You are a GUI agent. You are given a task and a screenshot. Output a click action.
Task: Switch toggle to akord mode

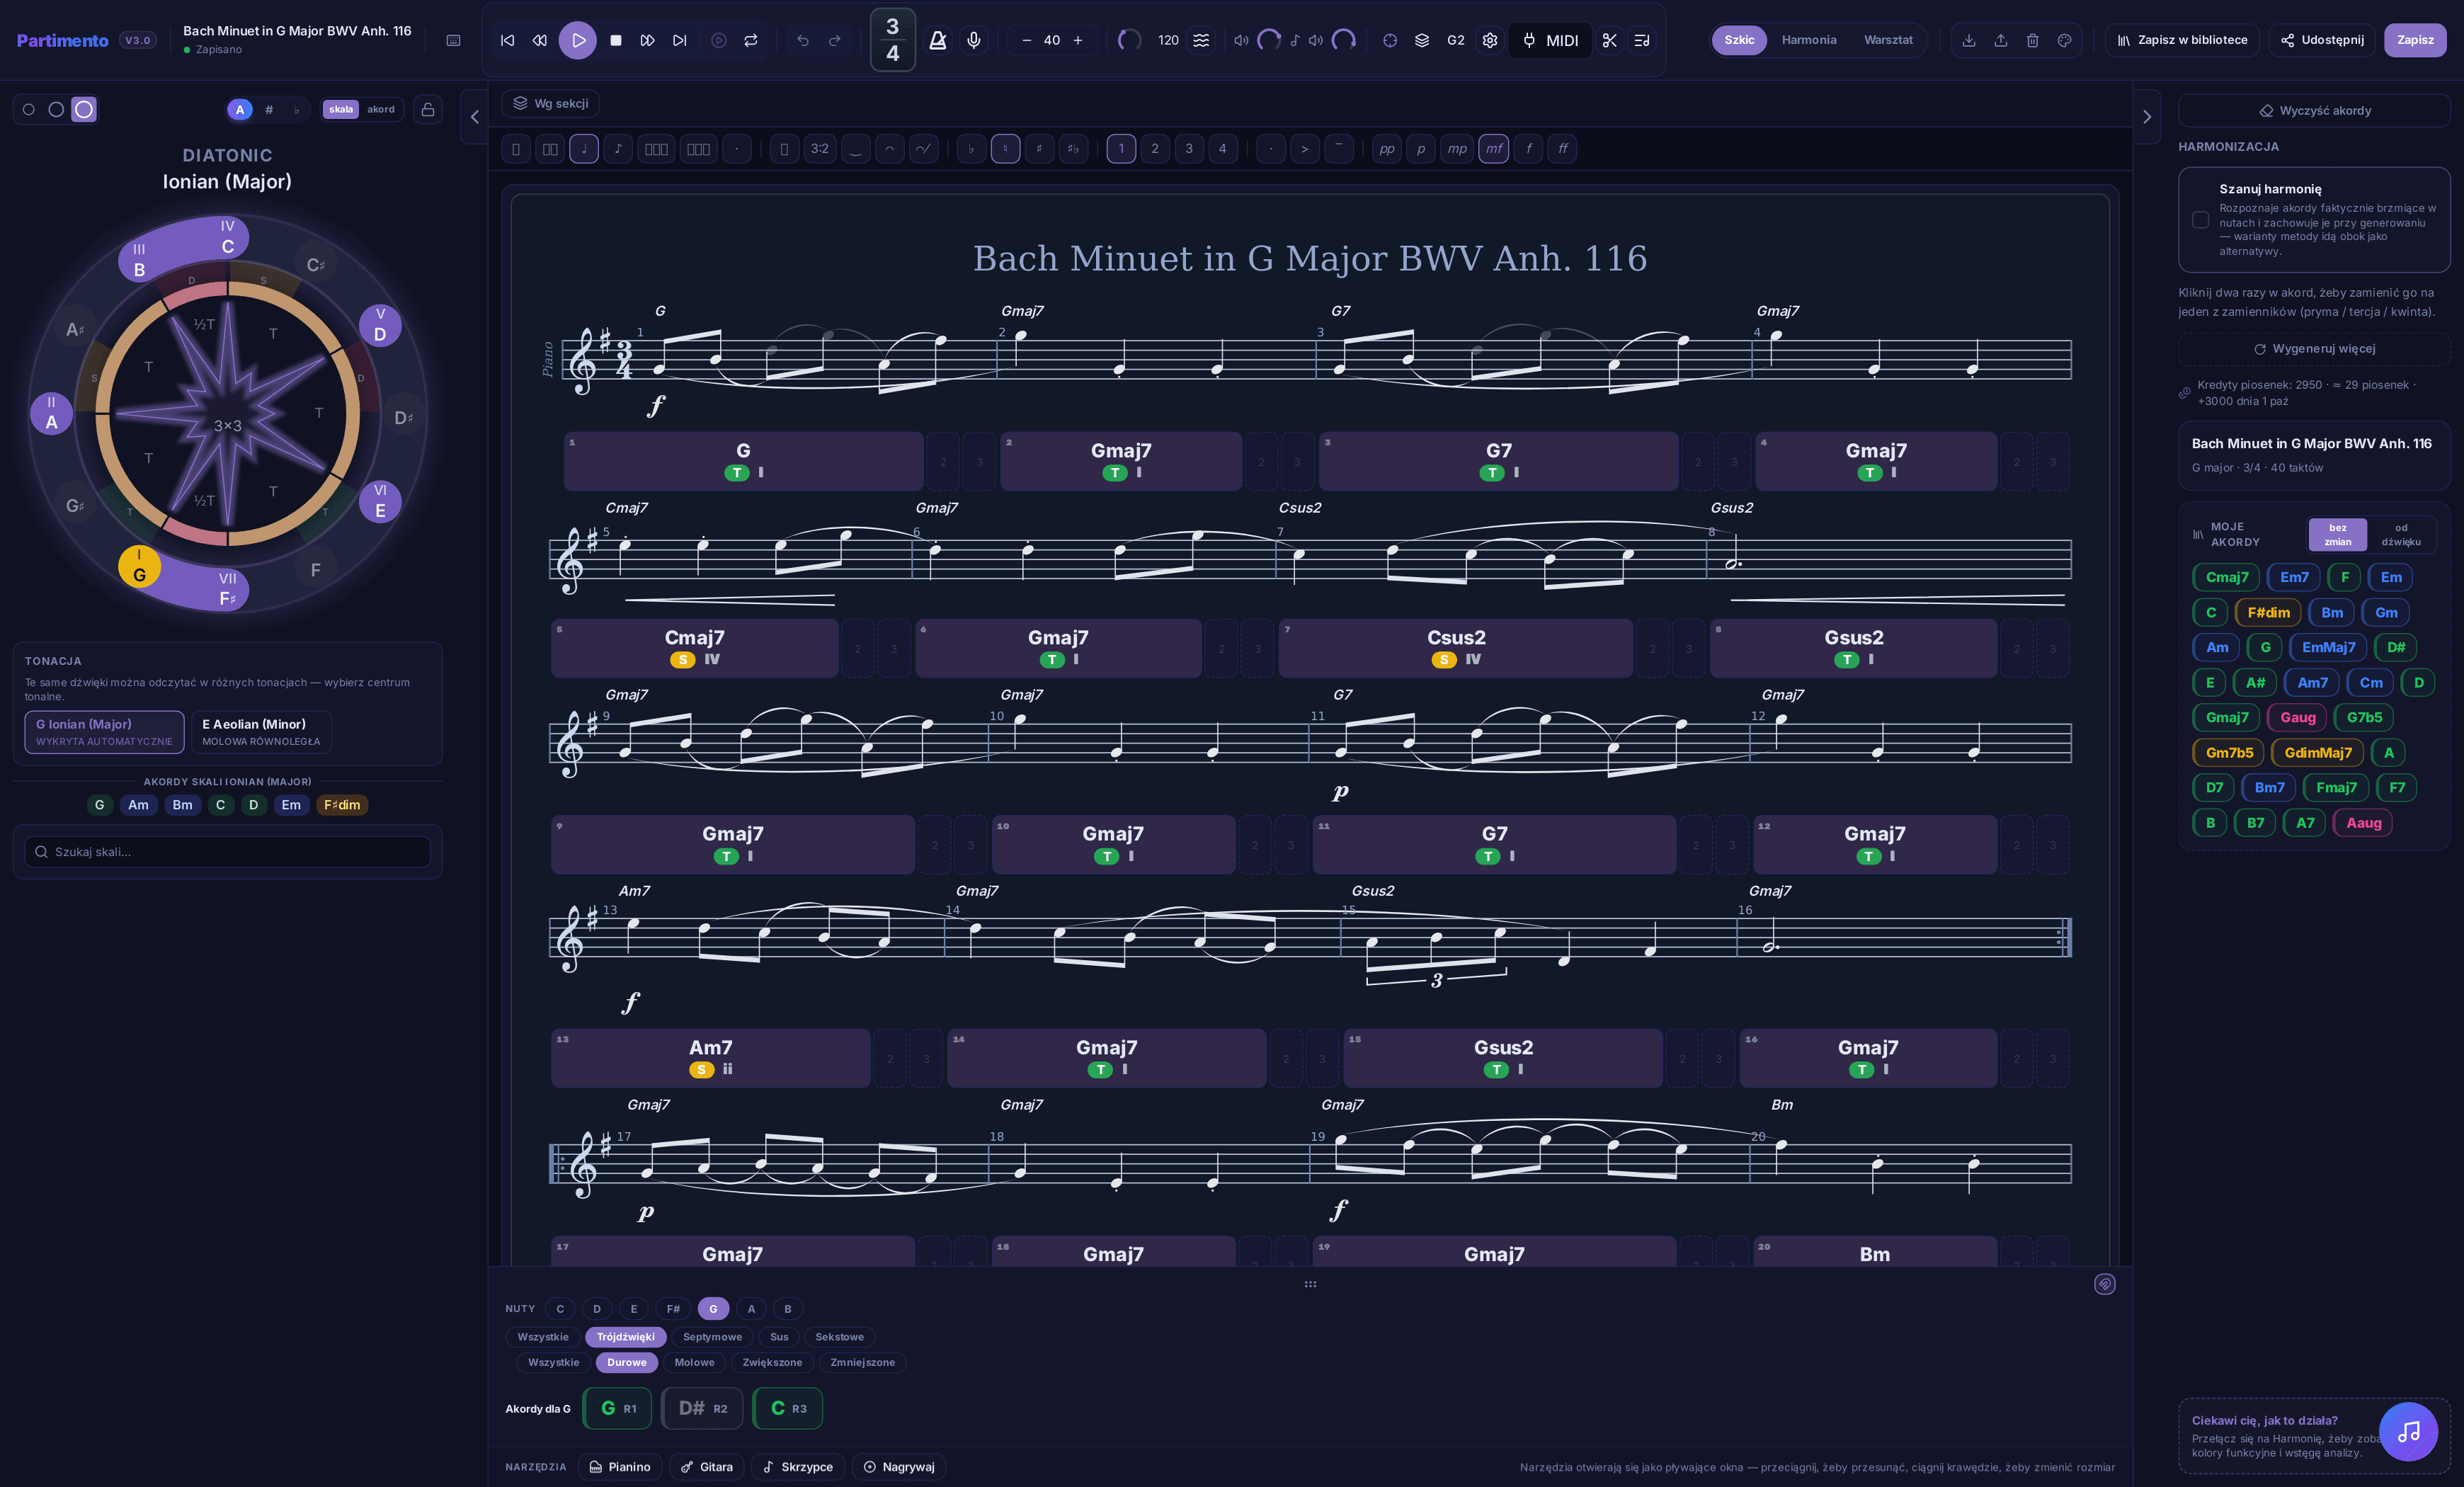tap(380, 109)
